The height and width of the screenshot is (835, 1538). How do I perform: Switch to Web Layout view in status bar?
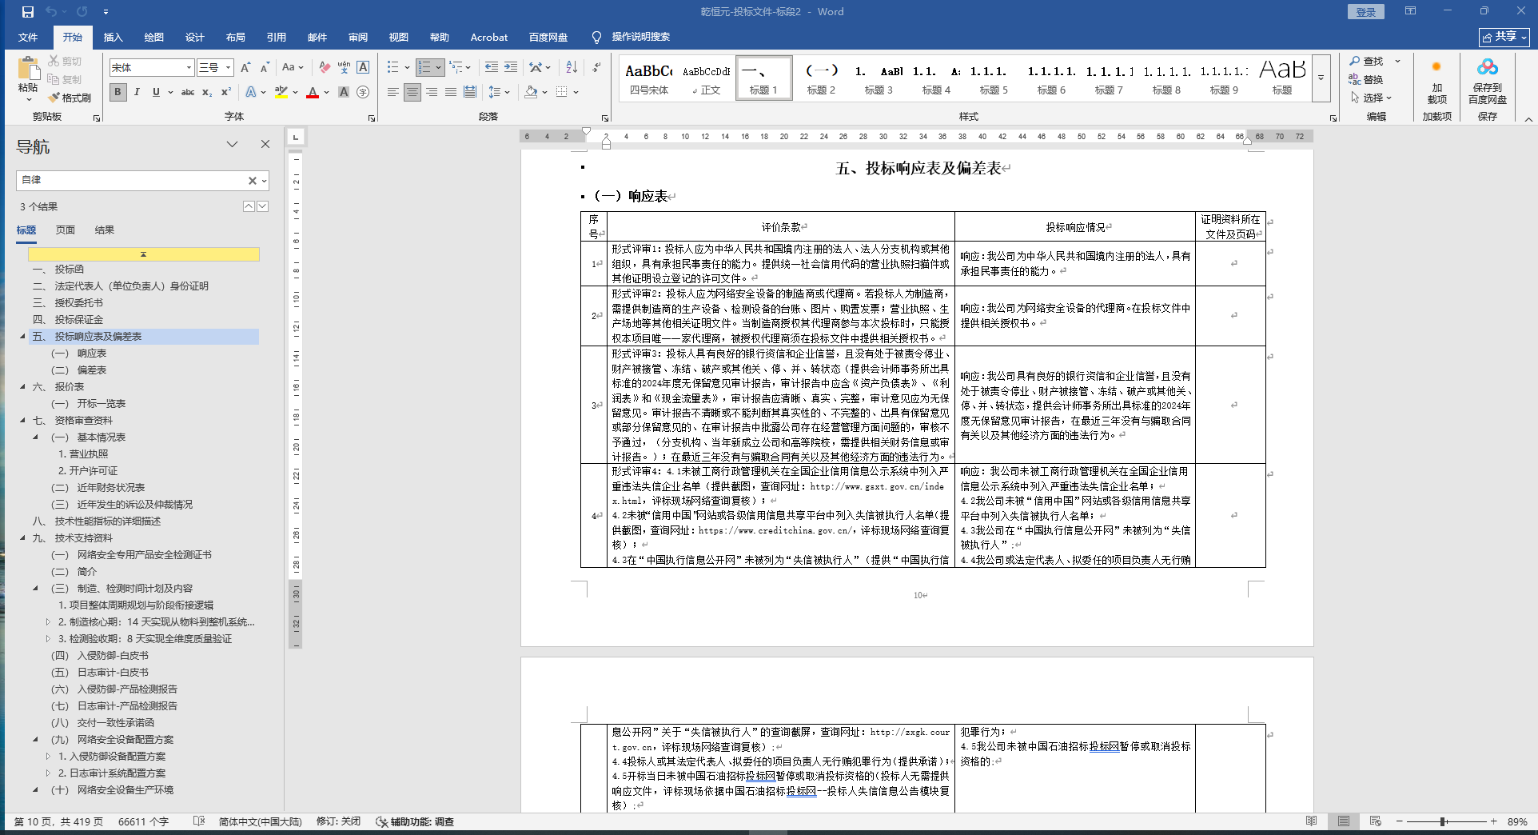tap(1375, 821)
